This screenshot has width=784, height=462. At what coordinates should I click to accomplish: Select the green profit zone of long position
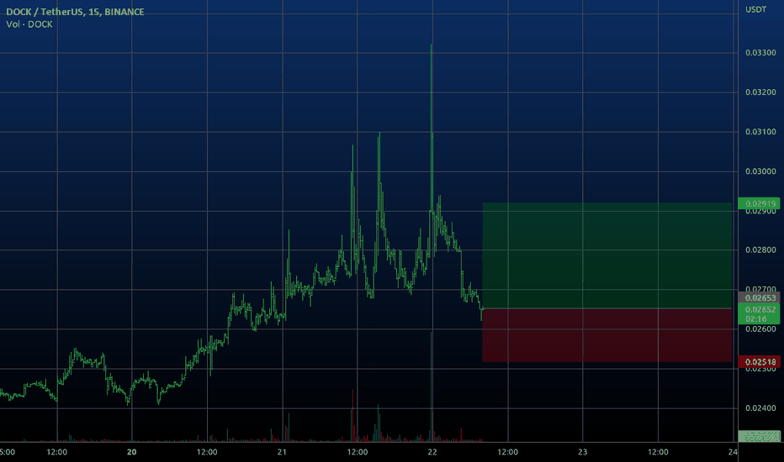(607, 255)
